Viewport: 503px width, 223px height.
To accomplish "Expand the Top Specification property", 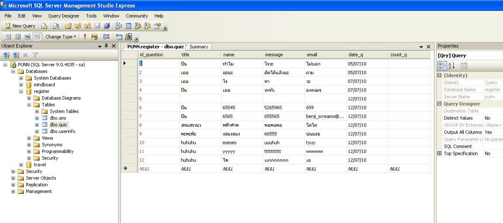I will [x=439, y=154].
